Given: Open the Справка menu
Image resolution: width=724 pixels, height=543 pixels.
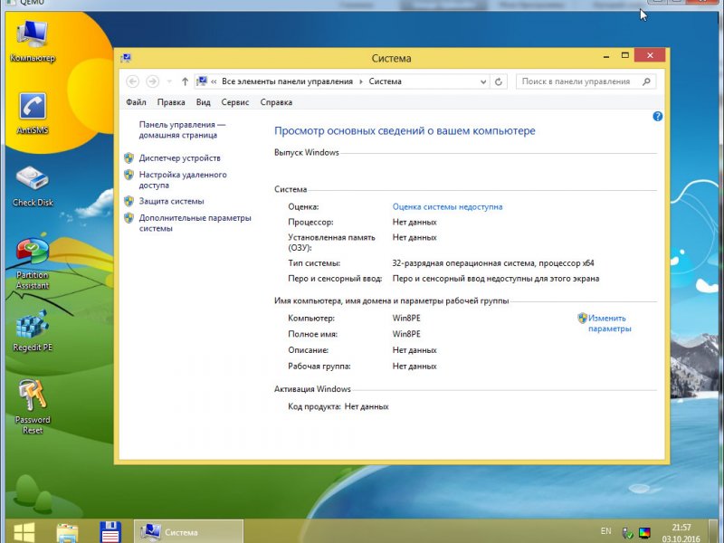Looking at the screenshot, I should point(276,102).
